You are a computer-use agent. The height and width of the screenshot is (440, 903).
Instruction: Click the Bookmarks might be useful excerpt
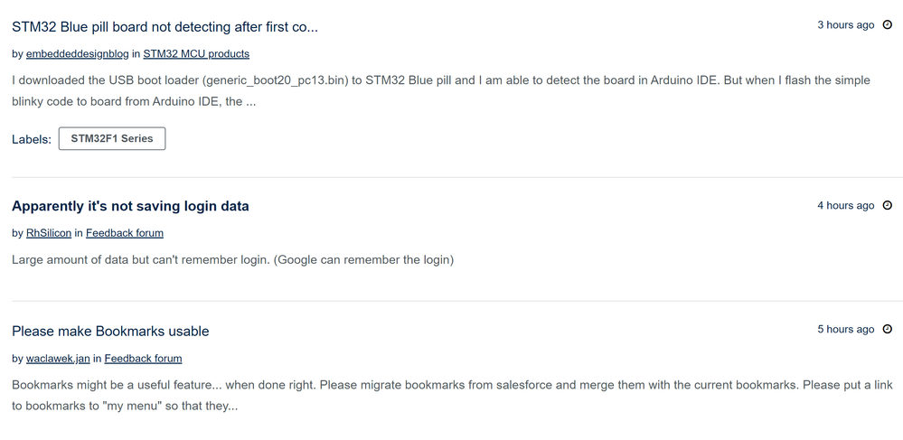click(452, 395)
